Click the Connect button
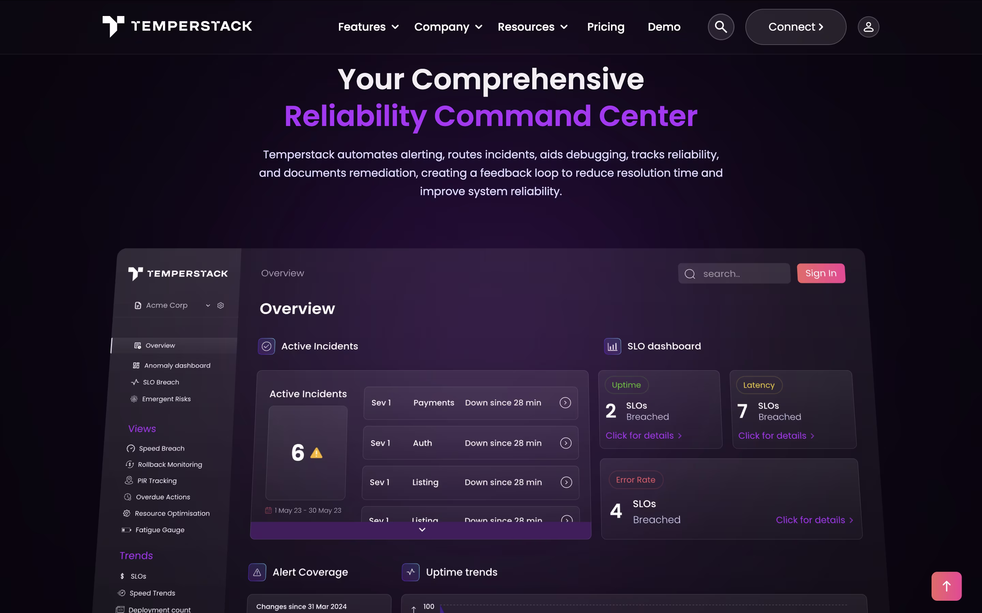This screenshot has height=613, width=982. point(796,27)
